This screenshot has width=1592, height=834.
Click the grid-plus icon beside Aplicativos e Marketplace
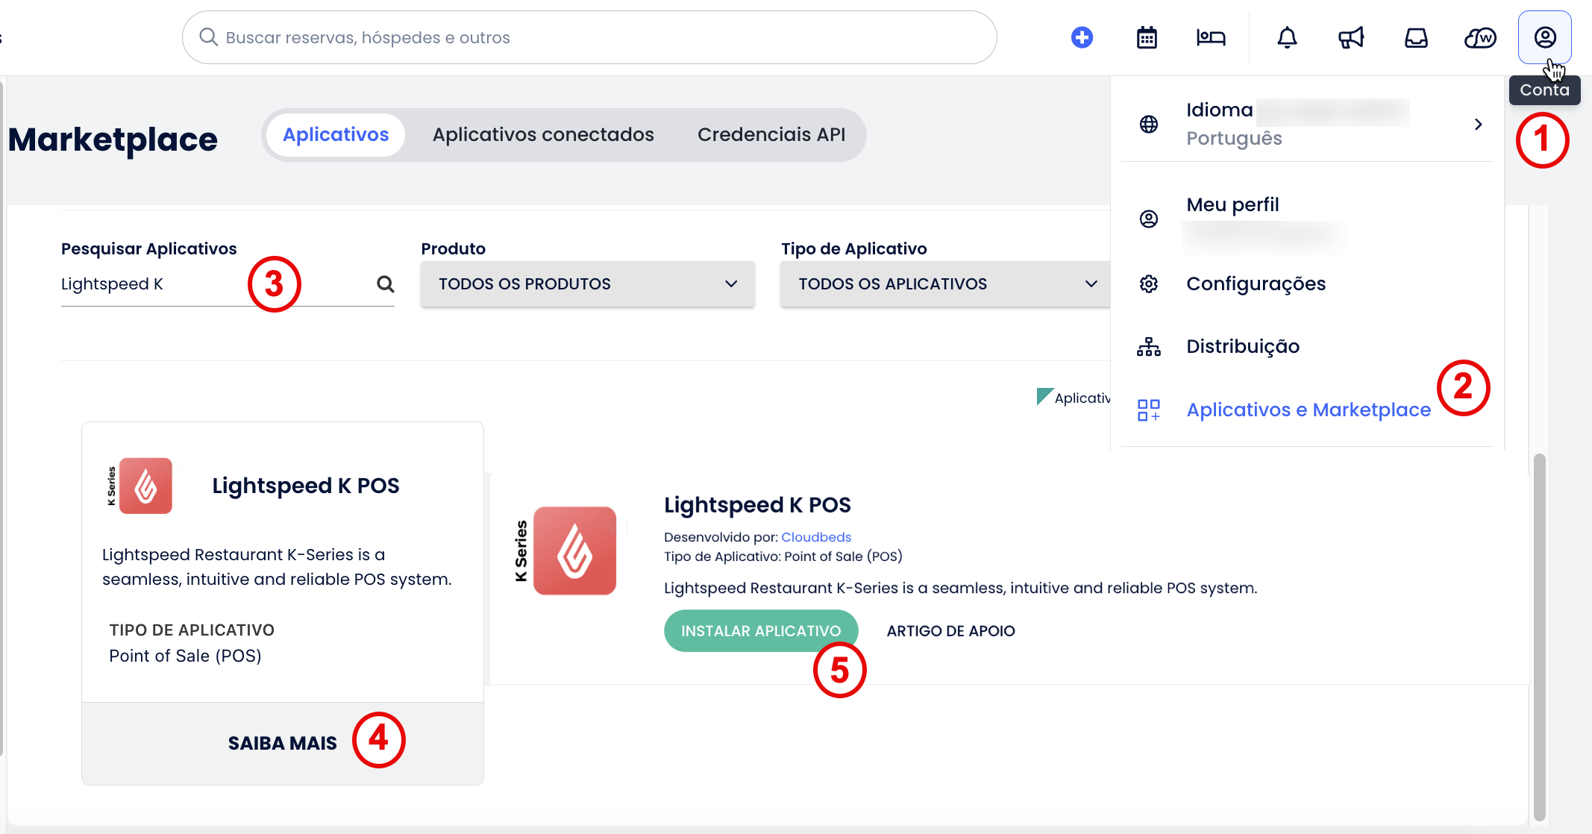click(1149, 410)
